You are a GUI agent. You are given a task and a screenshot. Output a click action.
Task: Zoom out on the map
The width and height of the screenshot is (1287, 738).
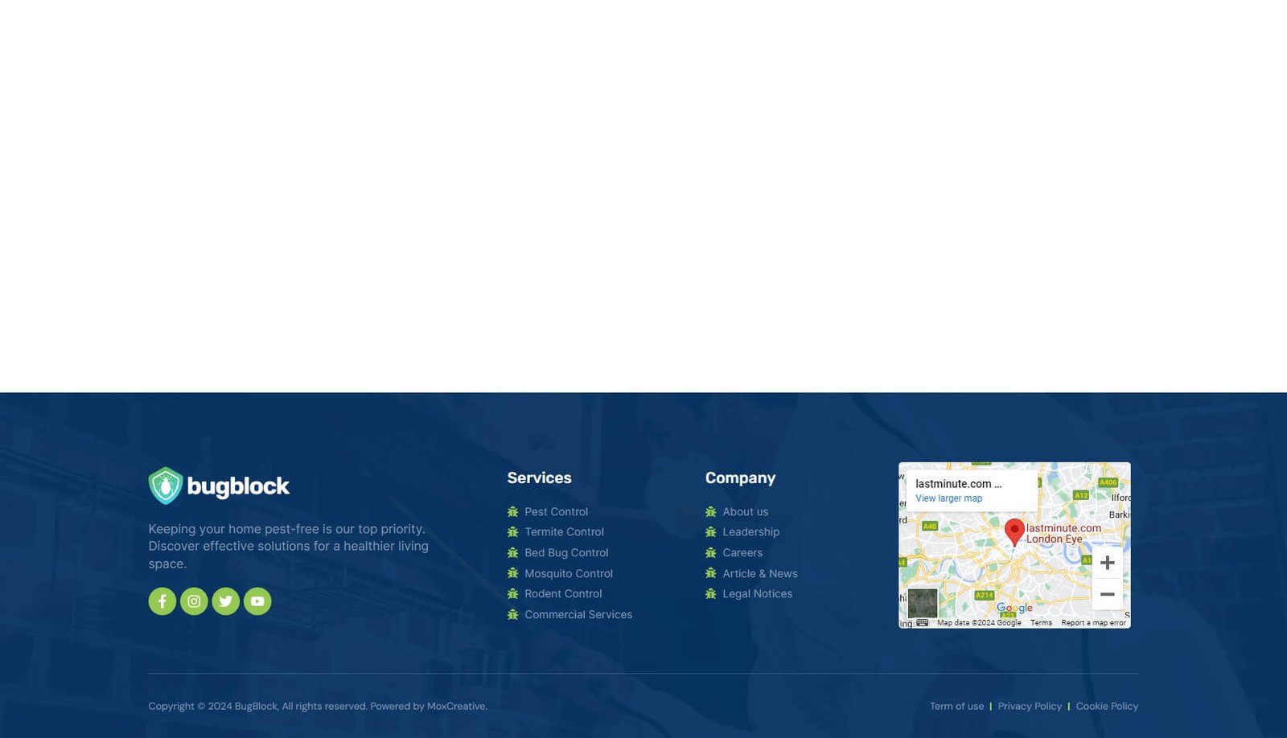click(x=1107, y=594)
